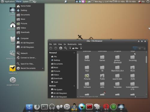The width and height of the screenshot is (150, 112).
Task: Expand the Recent Documents submenu arrow
Action: click(43, 68)
